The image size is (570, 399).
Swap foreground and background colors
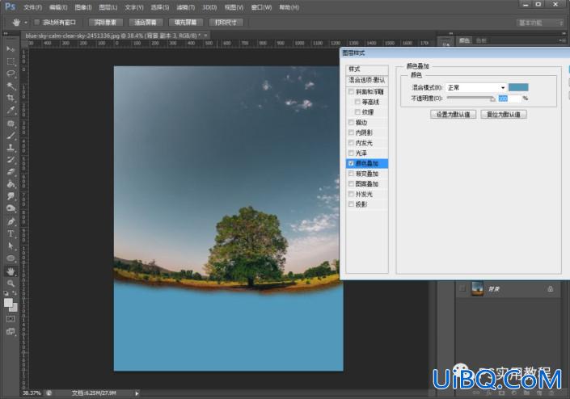coord(15,293)
